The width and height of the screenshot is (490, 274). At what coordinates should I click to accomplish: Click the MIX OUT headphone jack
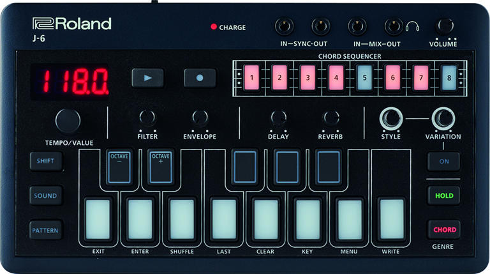(394, 26)
